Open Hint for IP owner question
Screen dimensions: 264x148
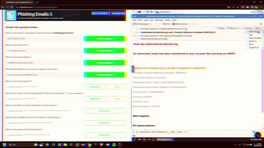click(x=117, y=99)
